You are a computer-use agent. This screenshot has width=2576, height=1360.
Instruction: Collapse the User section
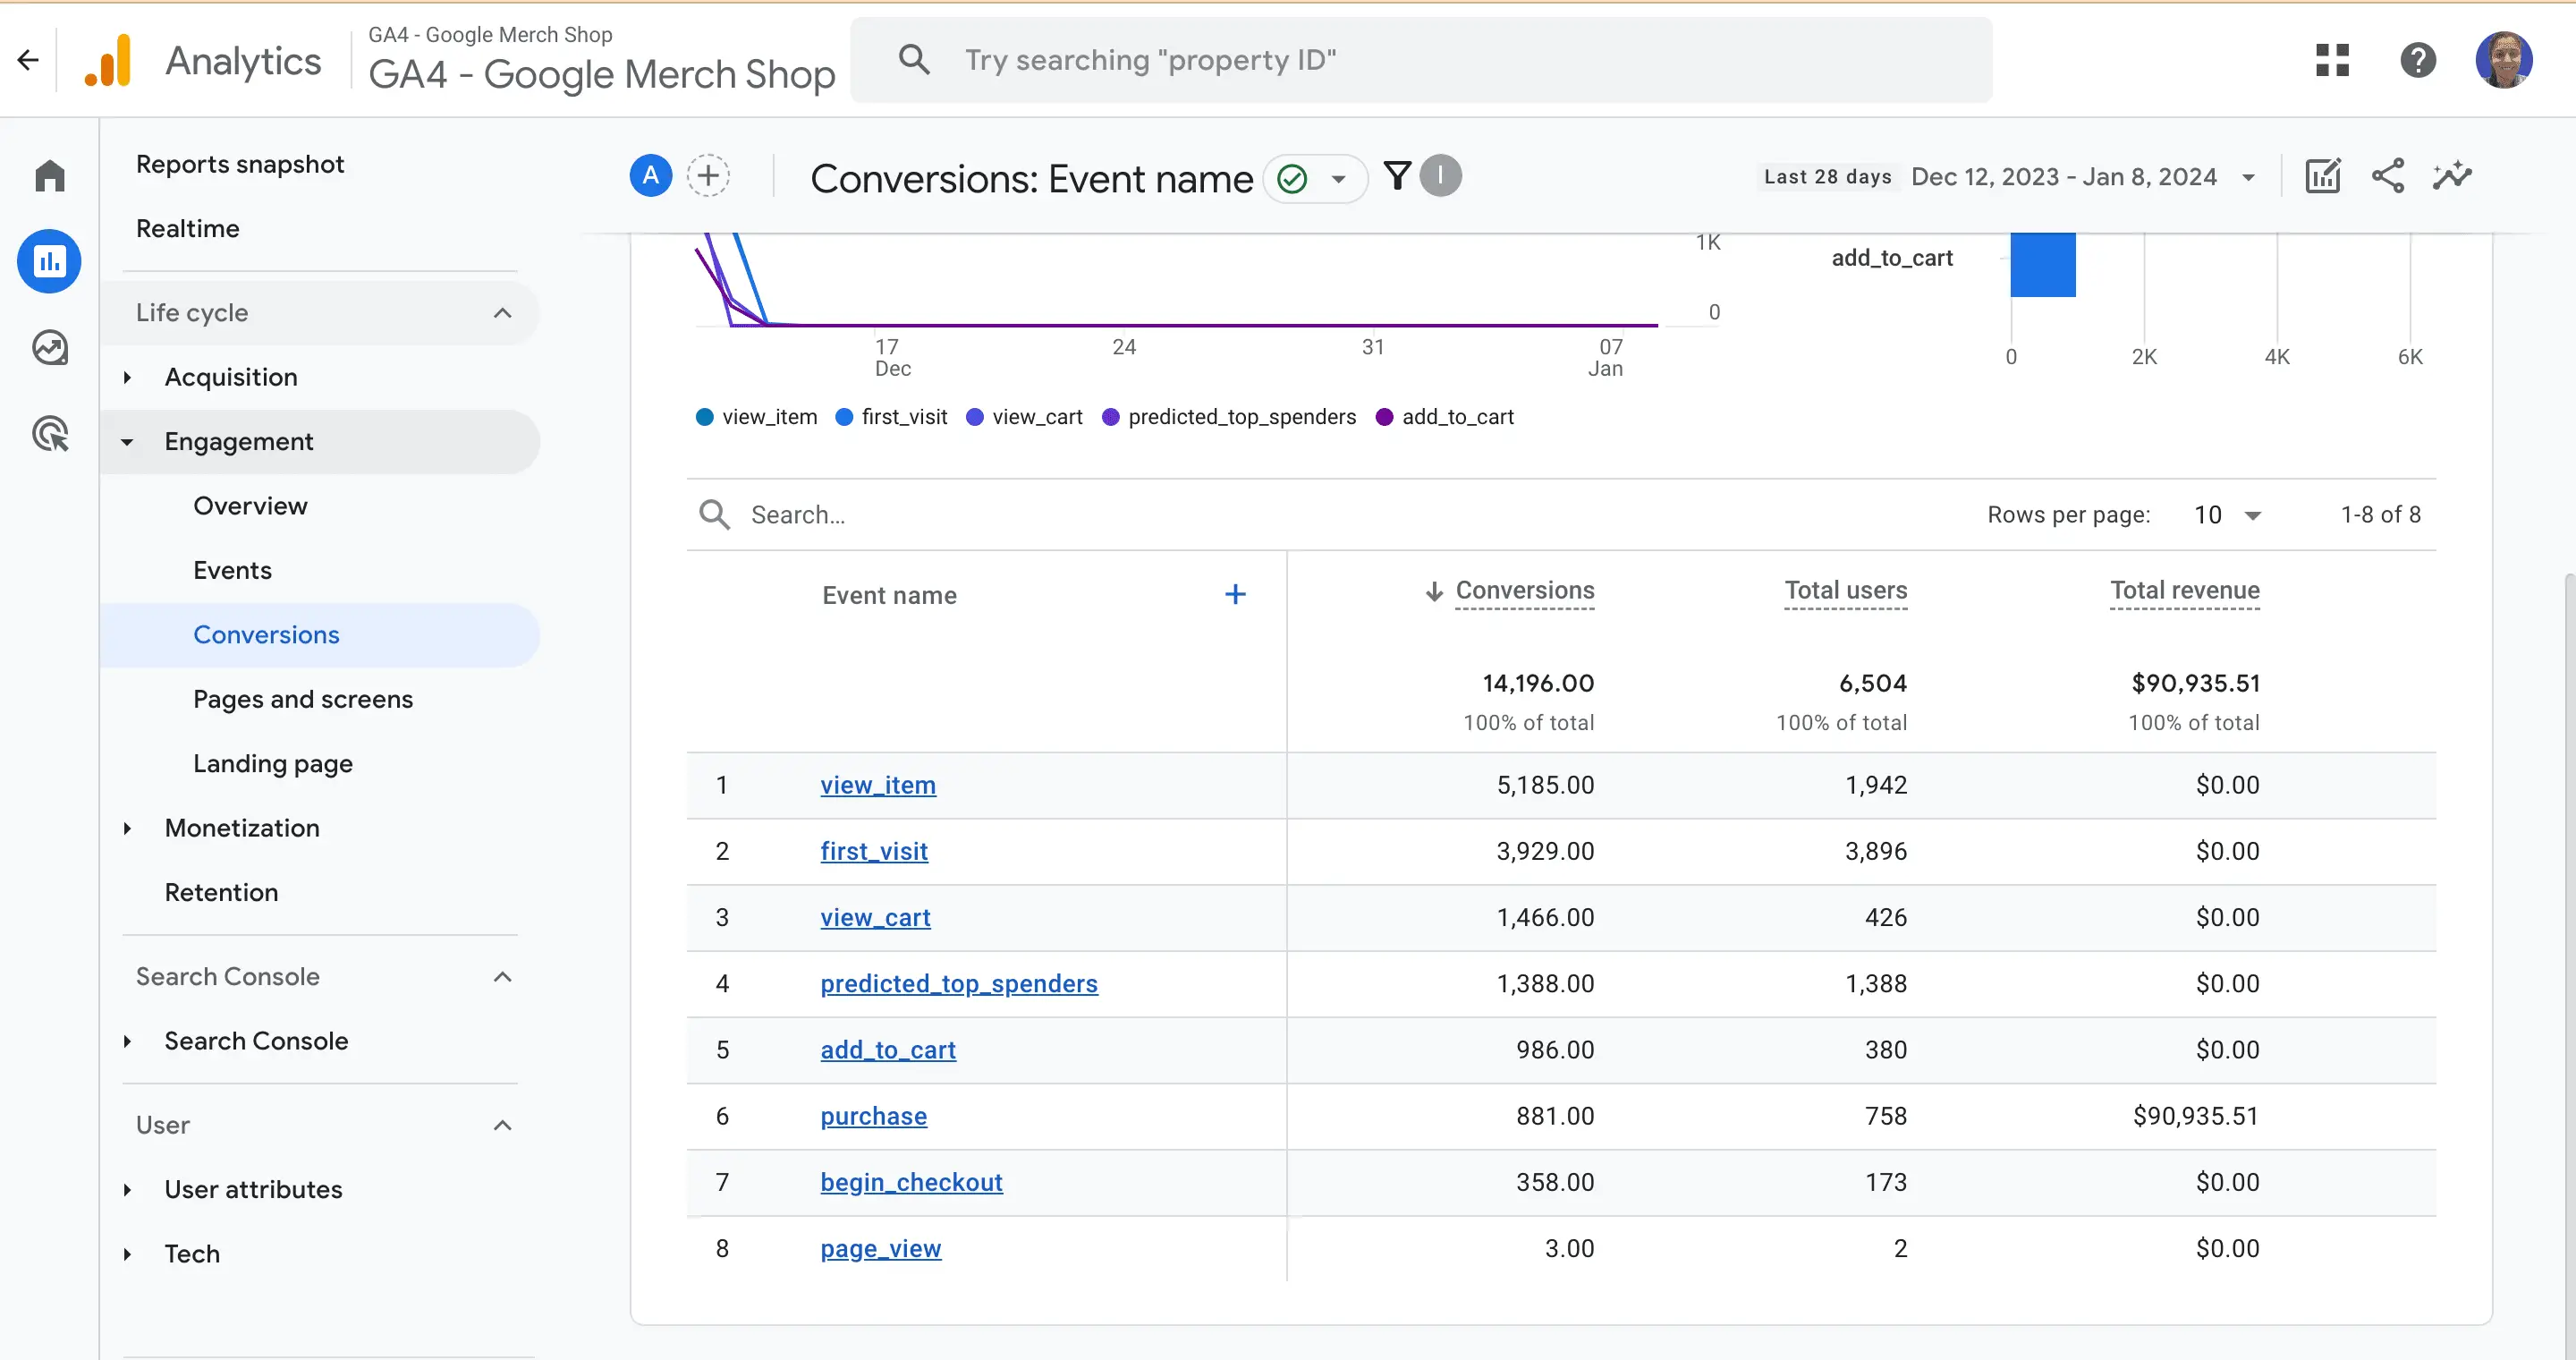click(502, 1125)
